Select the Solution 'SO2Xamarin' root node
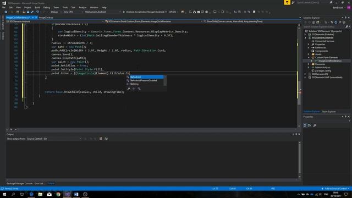The height and width of the screenshot is (198, 352). point(324,31)
